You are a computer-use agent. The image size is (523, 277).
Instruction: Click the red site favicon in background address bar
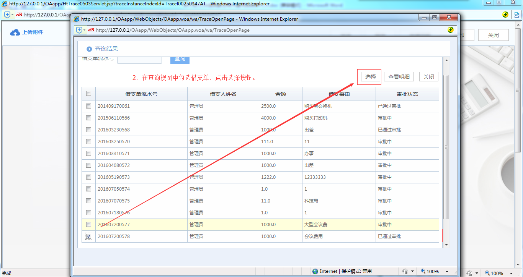(19, 15)
